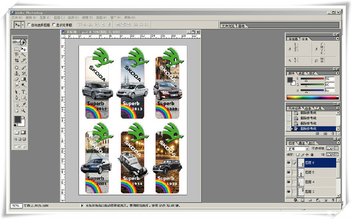Click the G value input field
352x219 pixels.
(330, 85)
